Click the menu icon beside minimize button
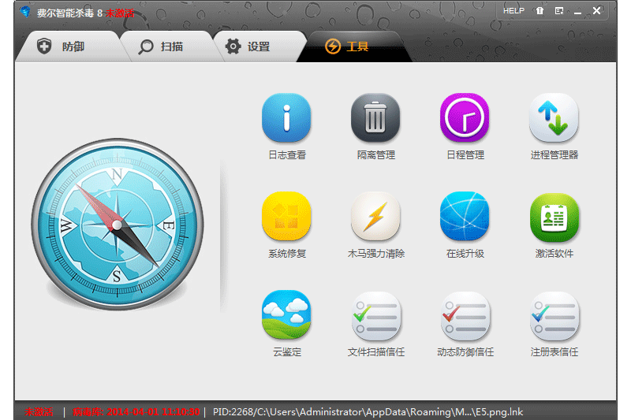631x420 pixels. 559,11
